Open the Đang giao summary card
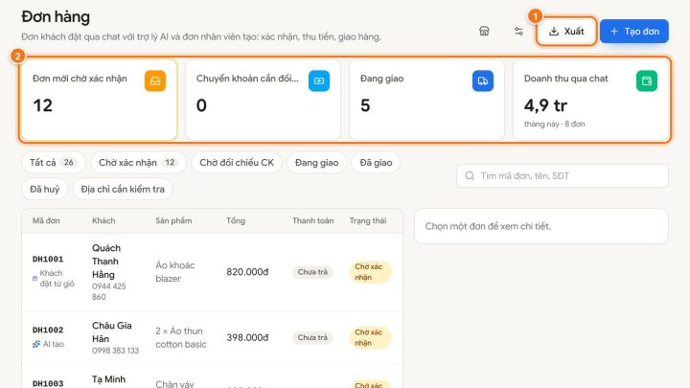 point(426,100)
